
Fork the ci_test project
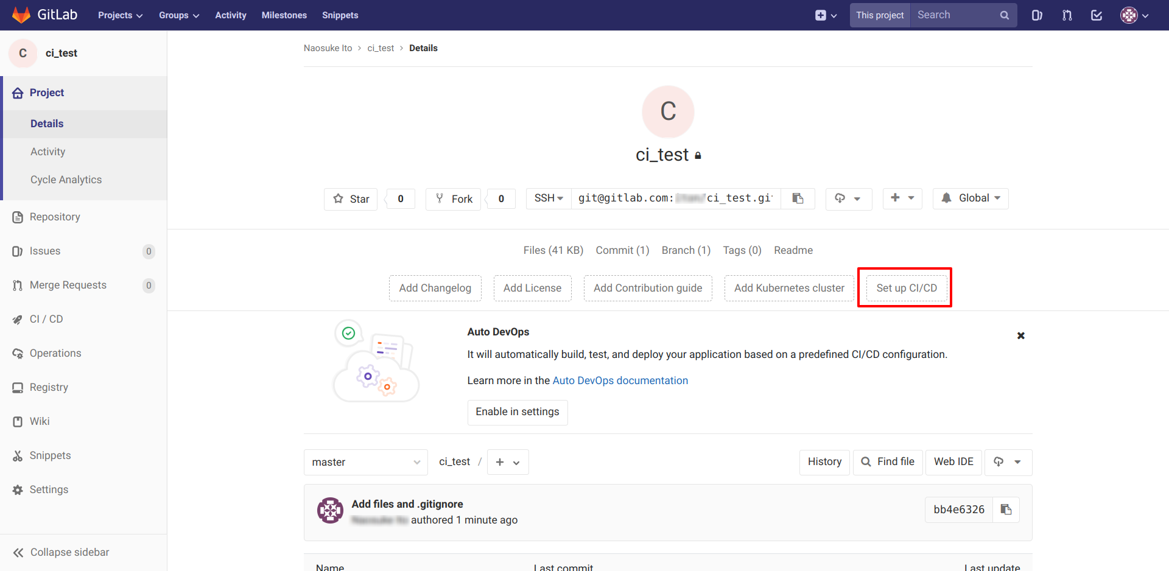(454, 199)
